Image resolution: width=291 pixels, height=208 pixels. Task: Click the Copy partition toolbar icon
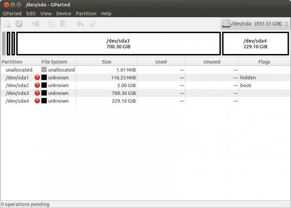click(x=51, y=24)
